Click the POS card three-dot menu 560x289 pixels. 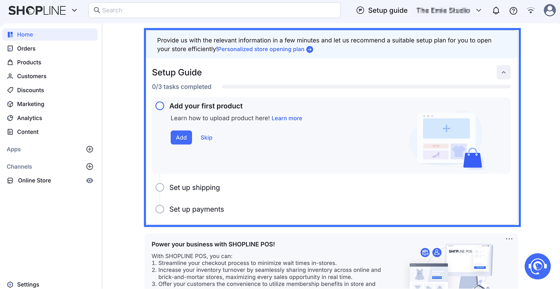[509, 239]
